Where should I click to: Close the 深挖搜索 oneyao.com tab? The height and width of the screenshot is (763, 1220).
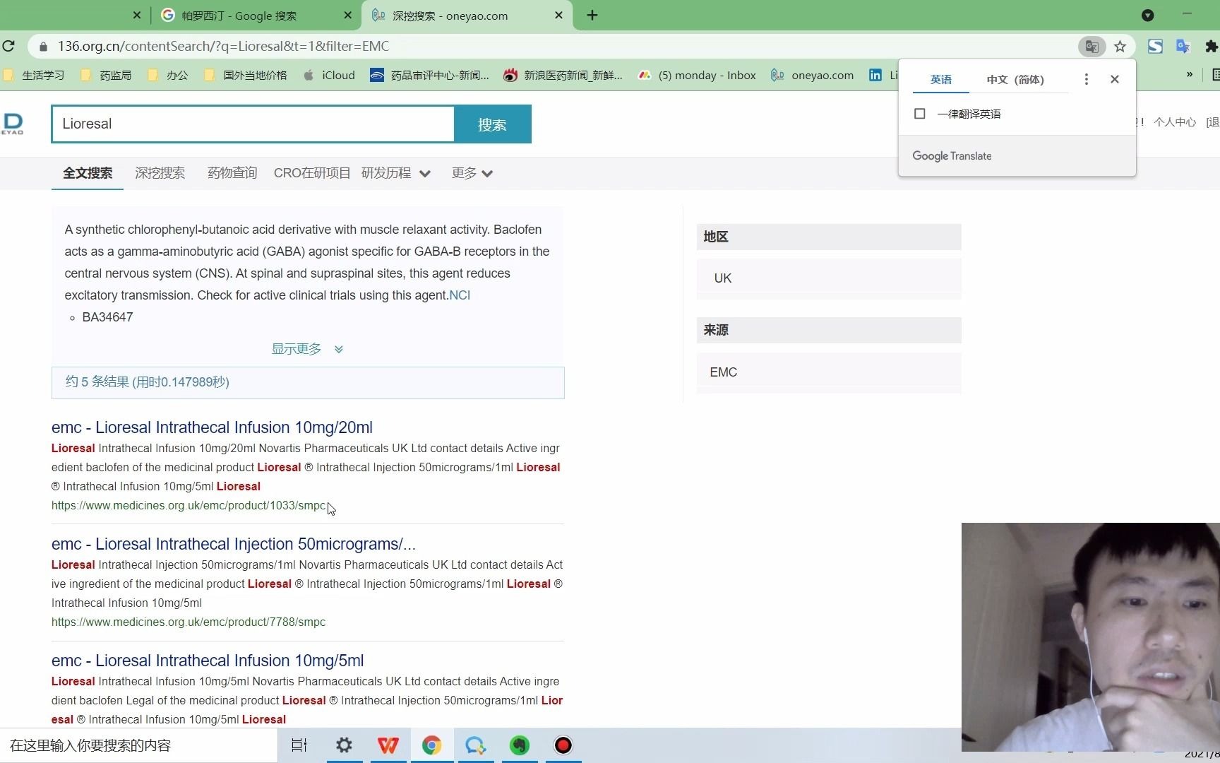558,16
